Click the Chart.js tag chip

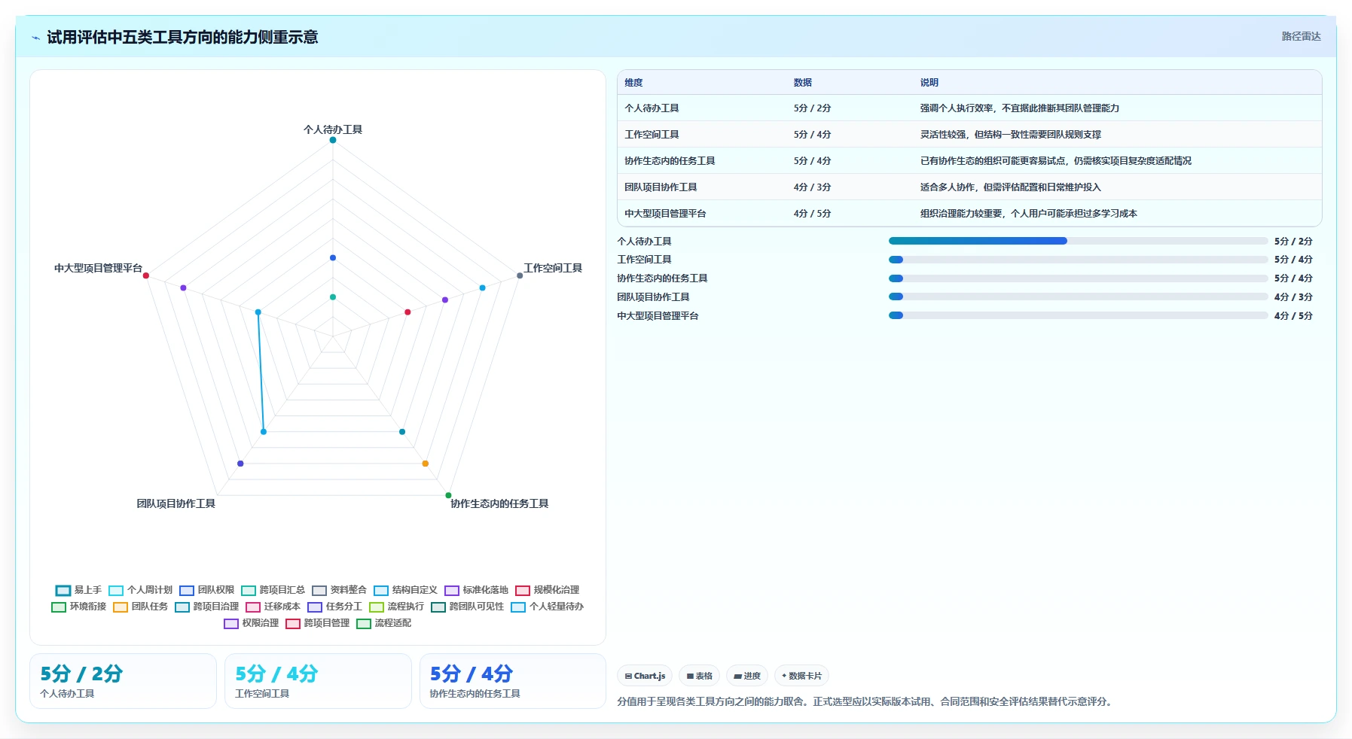coord(645,676)
